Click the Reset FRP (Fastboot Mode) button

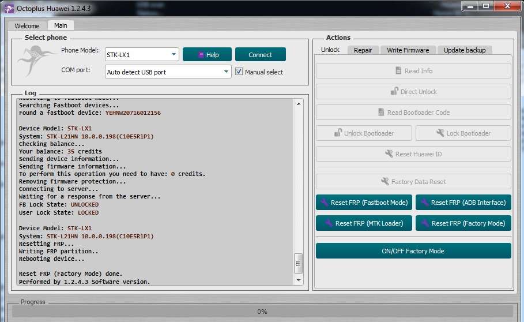[364, 203]
